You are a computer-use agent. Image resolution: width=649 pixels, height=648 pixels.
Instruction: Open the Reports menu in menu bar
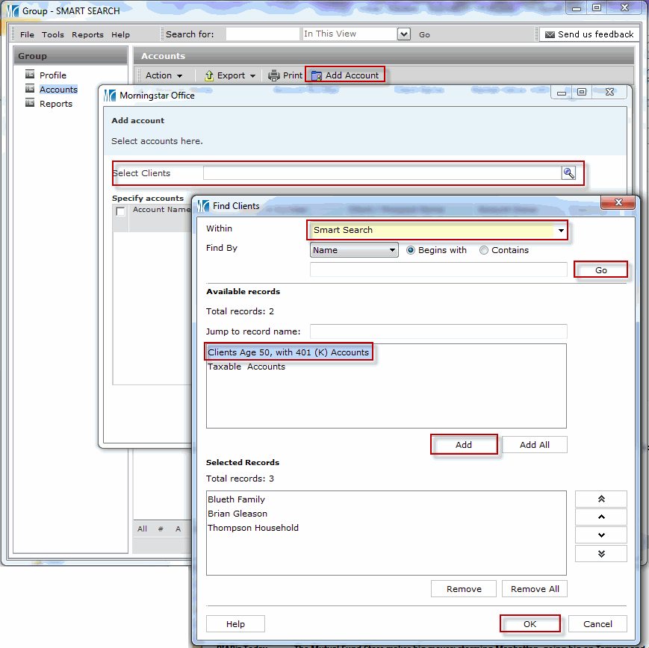(x=87, y=35)
